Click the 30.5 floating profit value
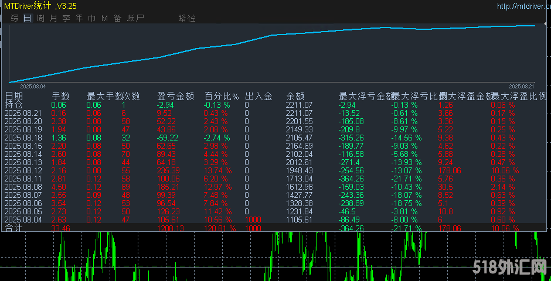The height and width of the screenshot is (281, 551). (x=445, y=187)
